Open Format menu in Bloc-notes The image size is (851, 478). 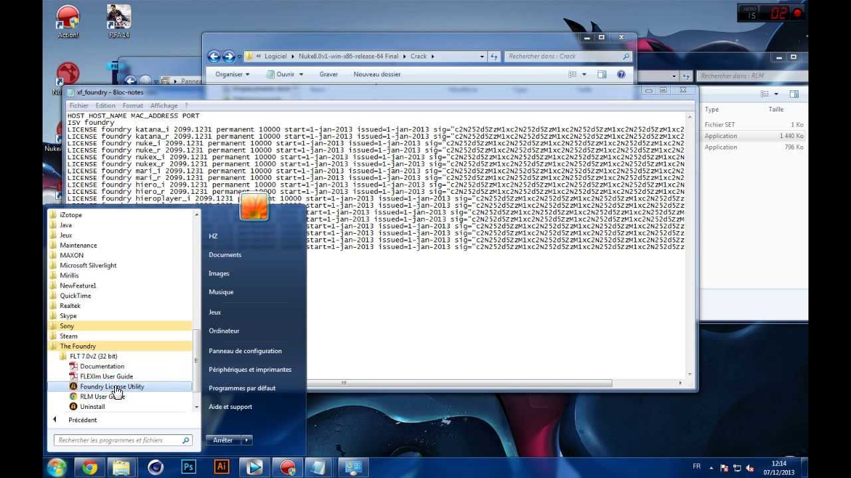pyautogui.click(x=132, y=106)
